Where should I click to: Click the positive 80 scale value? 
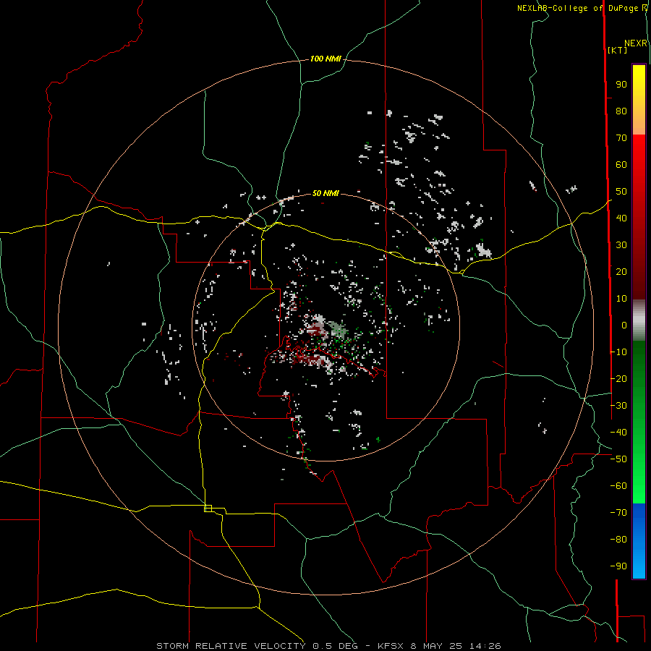click(x=621, y=111)
